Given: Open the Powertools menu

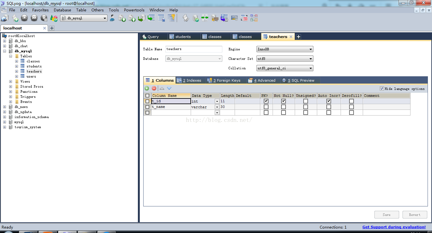Looking at the screenshot, I should tap(134, 10).
